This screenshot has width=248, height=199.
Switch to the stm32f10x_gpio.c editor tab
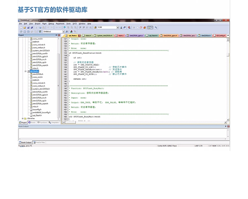(135, 36)
